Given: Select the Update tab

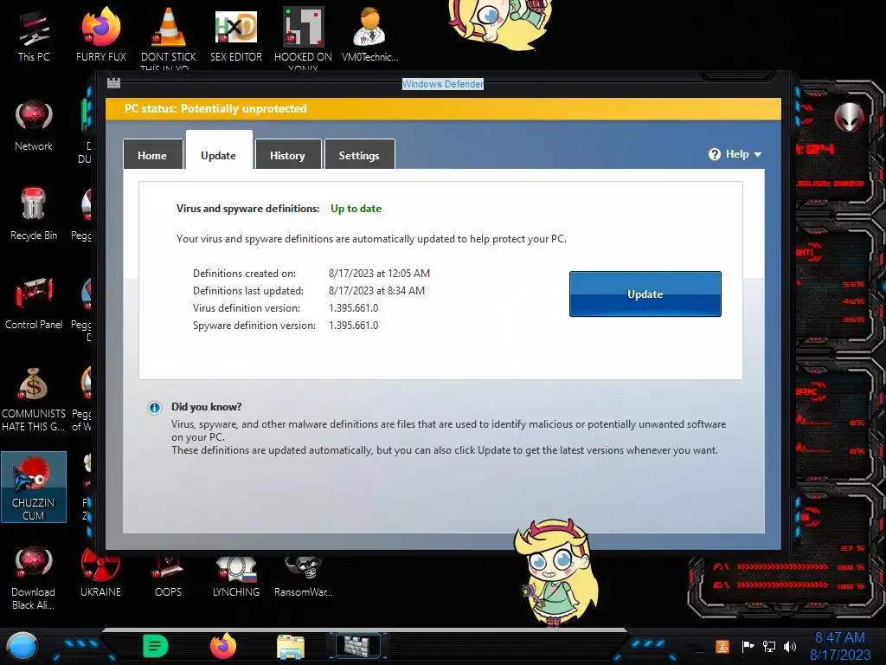Looking at the screenshot, I should click(219, 151).
